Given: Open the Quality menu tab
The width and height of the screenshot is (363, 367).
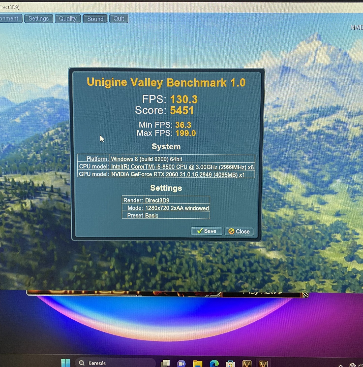Looking at the screenshot, I should click(x=68, y=19).
